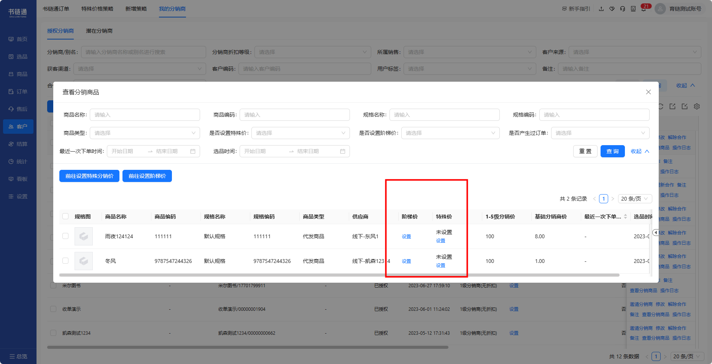Viewport: 712px width, 364px height.
Task: Collapse dialog filters with 收起
Action: coord(640,151)
